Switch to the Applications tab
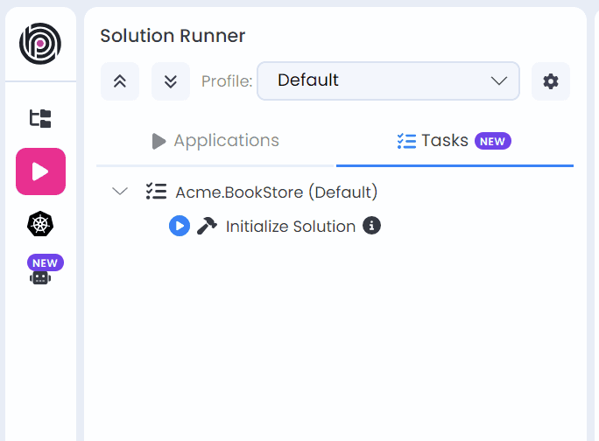 click(x=215, y=141)
